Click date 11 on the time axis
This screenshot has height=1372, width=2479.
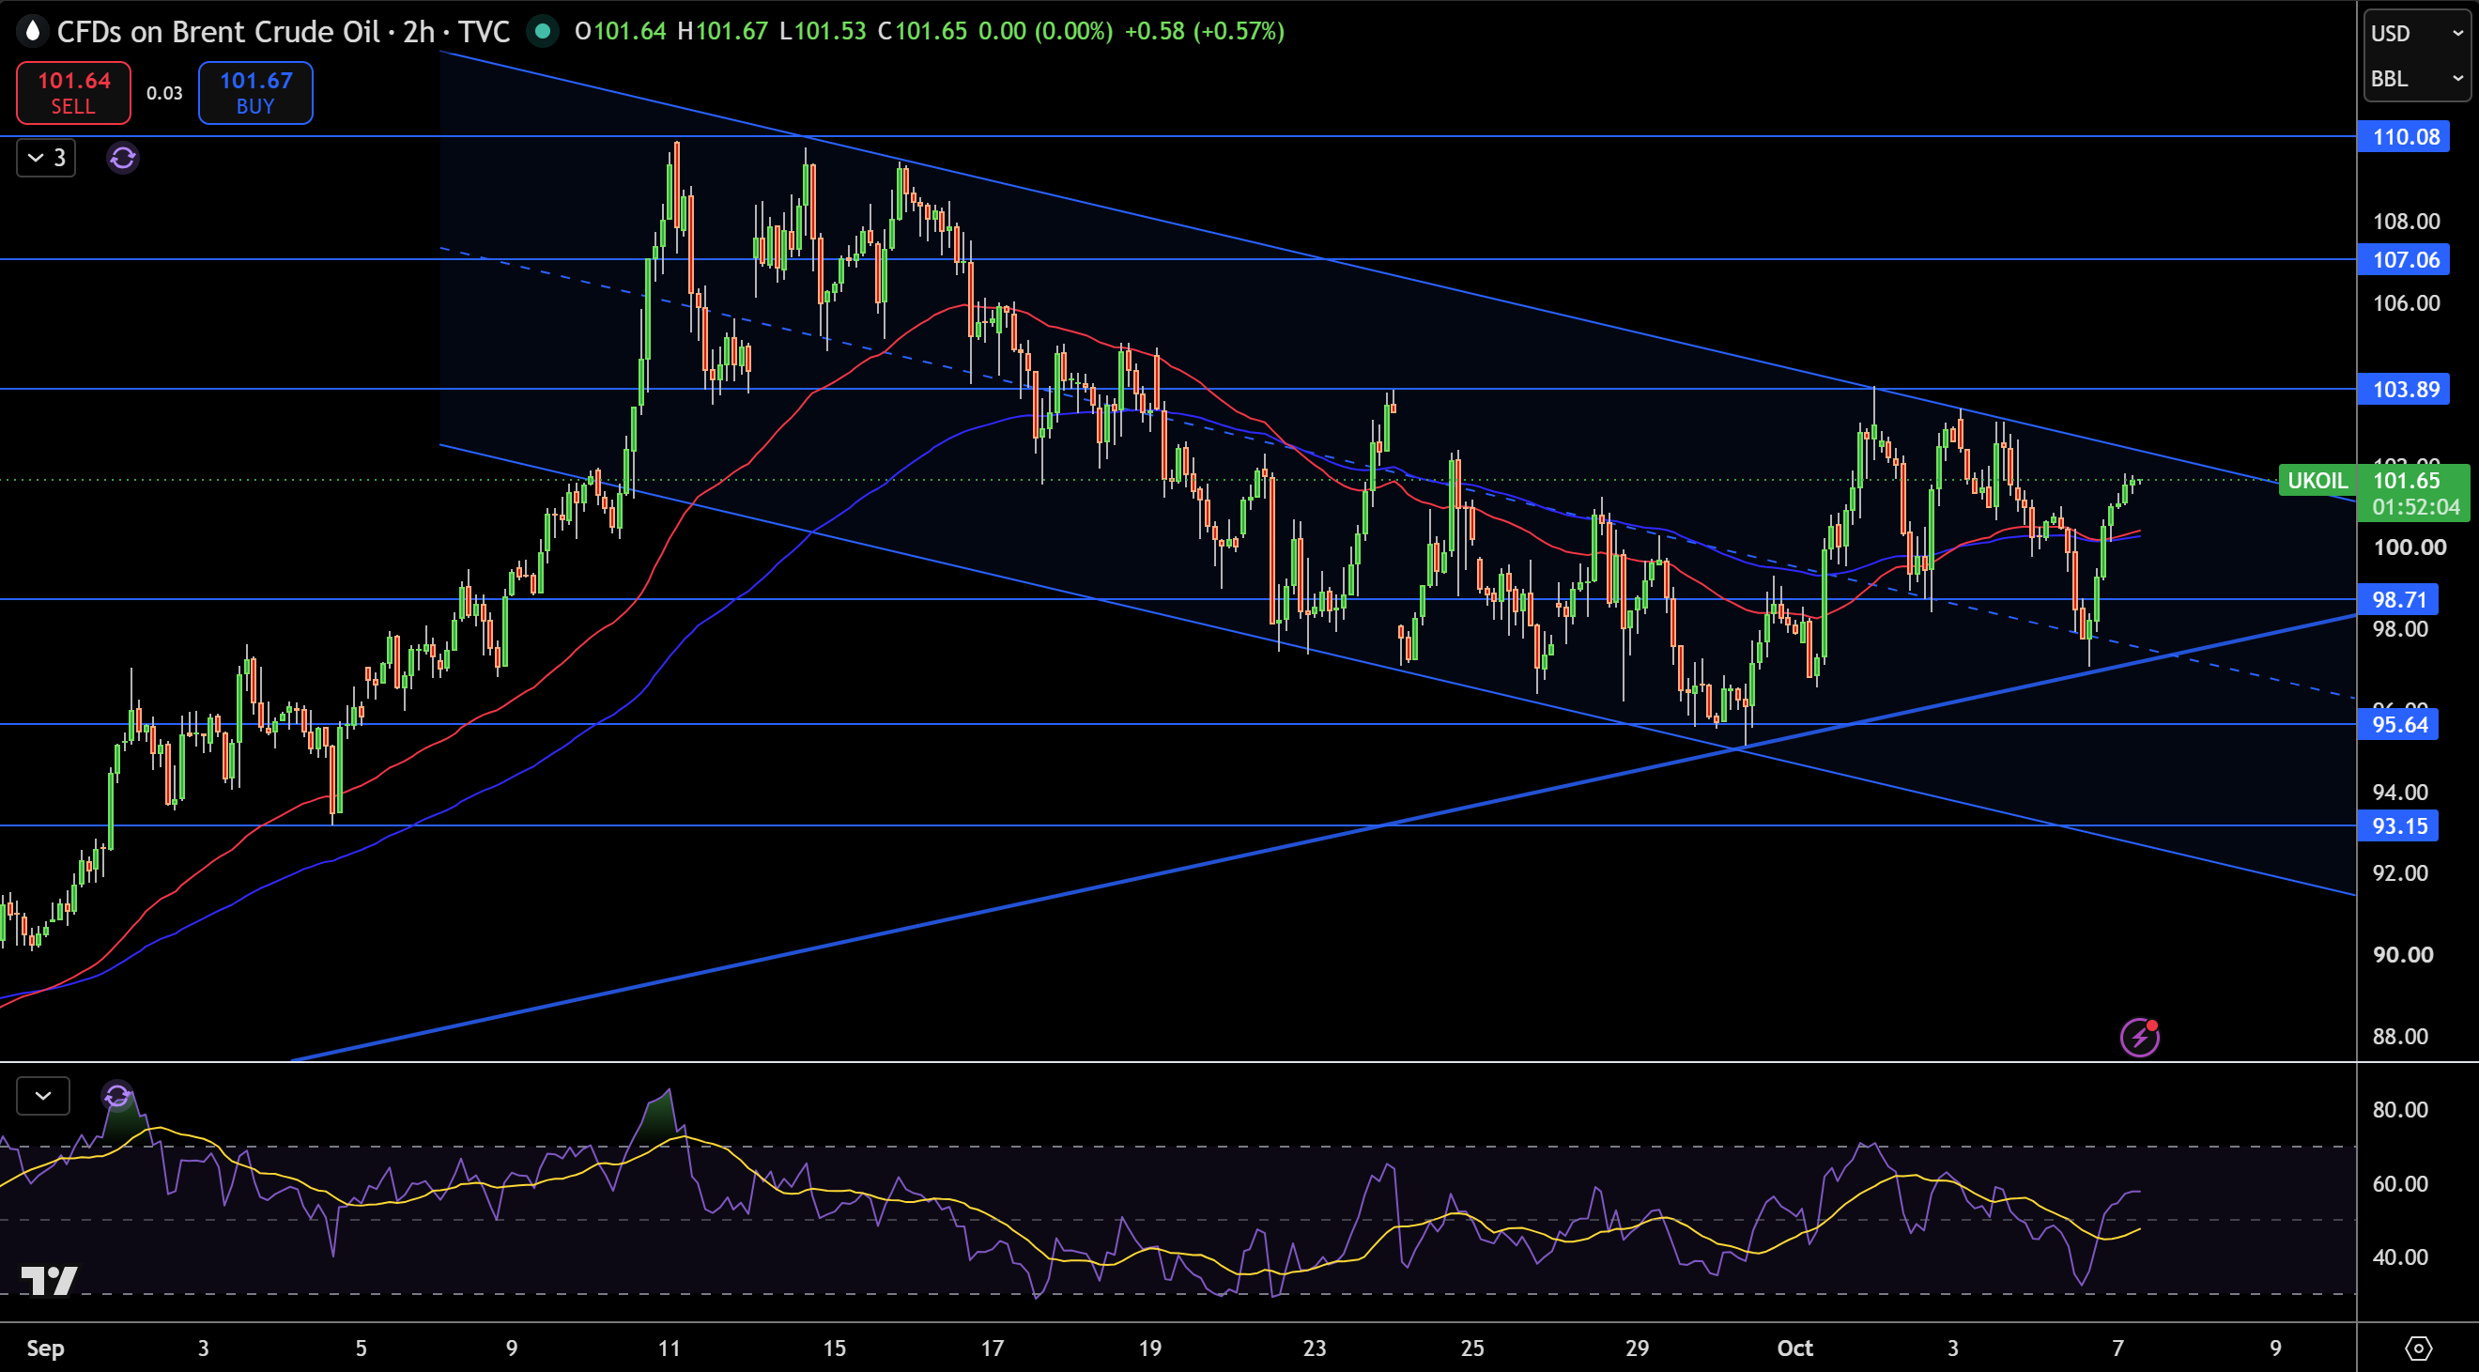669,1347
